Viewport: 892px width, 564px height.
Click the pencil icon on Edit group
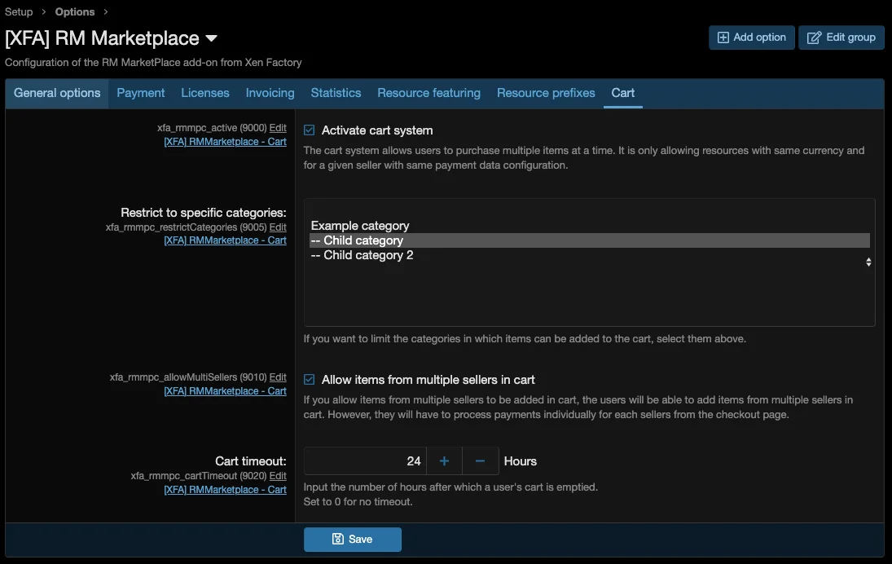click(814, 37)
